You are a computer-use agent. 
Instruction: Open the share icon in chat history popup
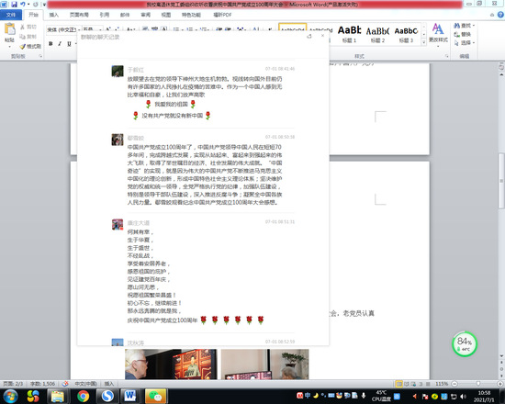[x=309, y=36]
